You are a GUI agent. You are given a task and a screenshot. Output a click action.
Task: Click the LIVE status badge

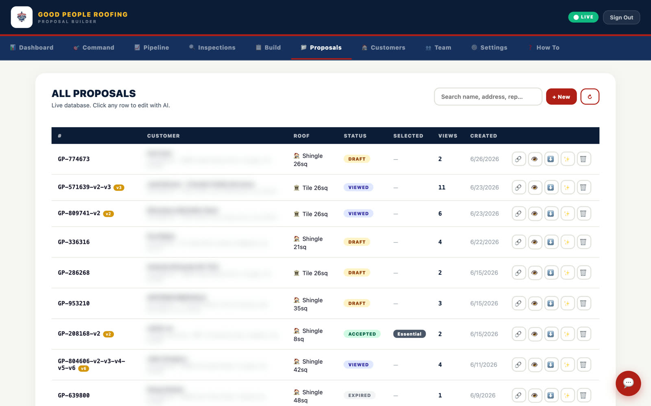pos(583,17)
